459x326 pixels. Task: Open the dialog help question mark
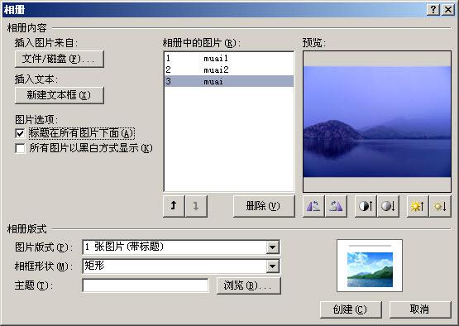coord(433,10)
